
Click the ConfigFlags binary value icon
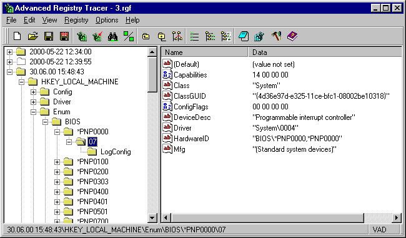(x=167, y=107)
